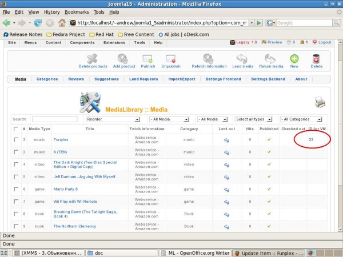Check the select-all checkbox in table header

pos(16,128)
